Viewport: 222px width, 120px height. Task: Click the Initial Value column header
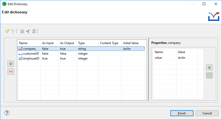coord(133,43)
